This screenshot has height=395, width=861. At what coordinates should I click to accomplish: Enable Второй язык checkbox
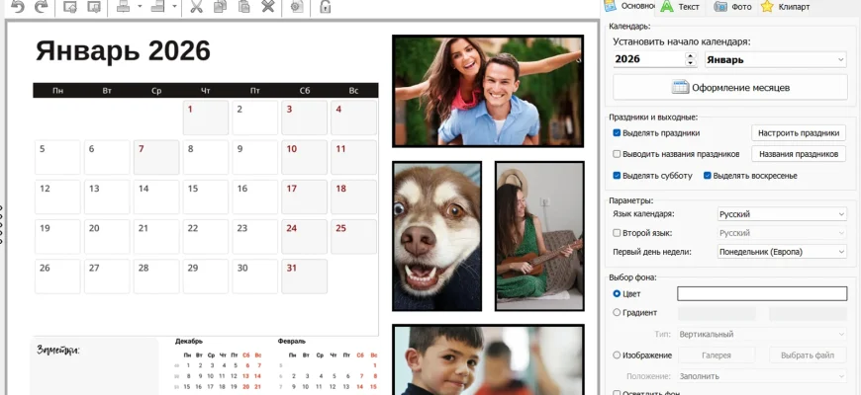617,233
